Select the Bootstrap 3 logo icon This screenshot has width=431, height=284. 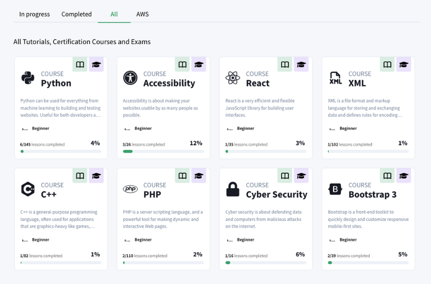click(335, 188)
